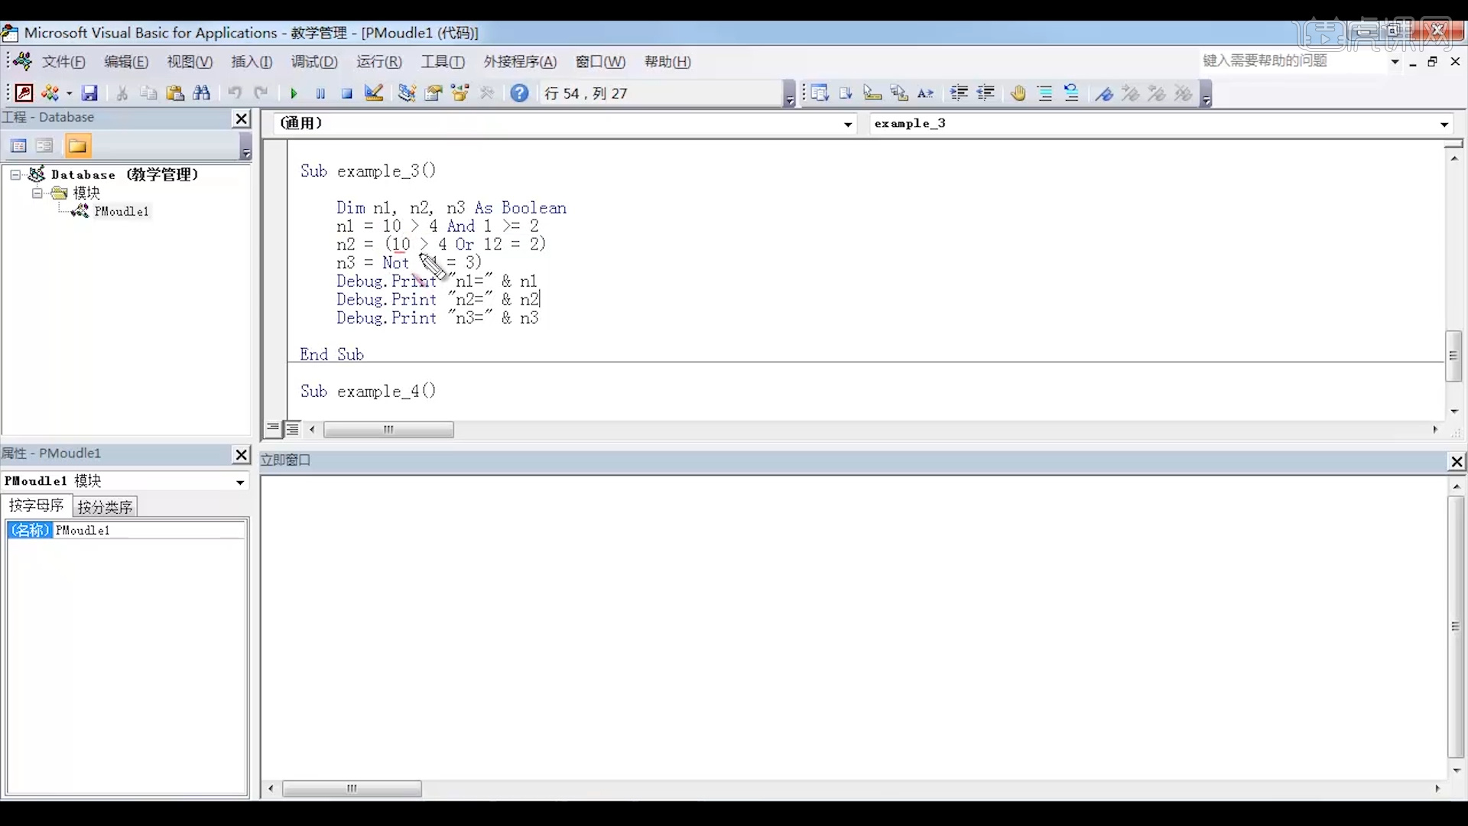Close the 立即窗口 immediate window
The height and width of the screenshot is (826, 1468).
(x=1457, y=461)
